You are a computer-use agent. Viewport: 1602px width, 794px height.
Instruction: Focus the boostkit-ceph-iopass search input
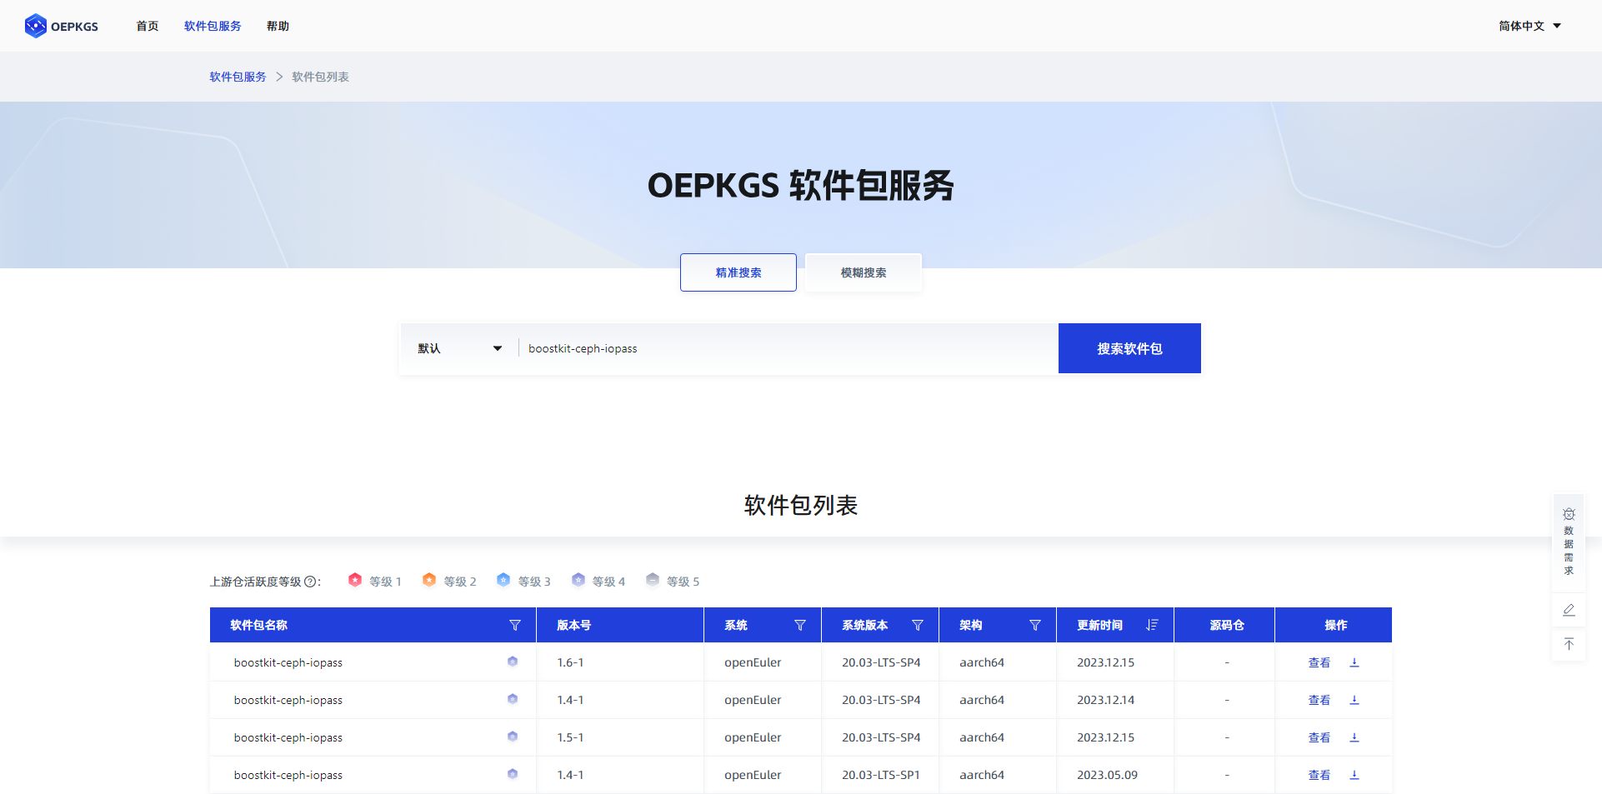click(788, 348)
